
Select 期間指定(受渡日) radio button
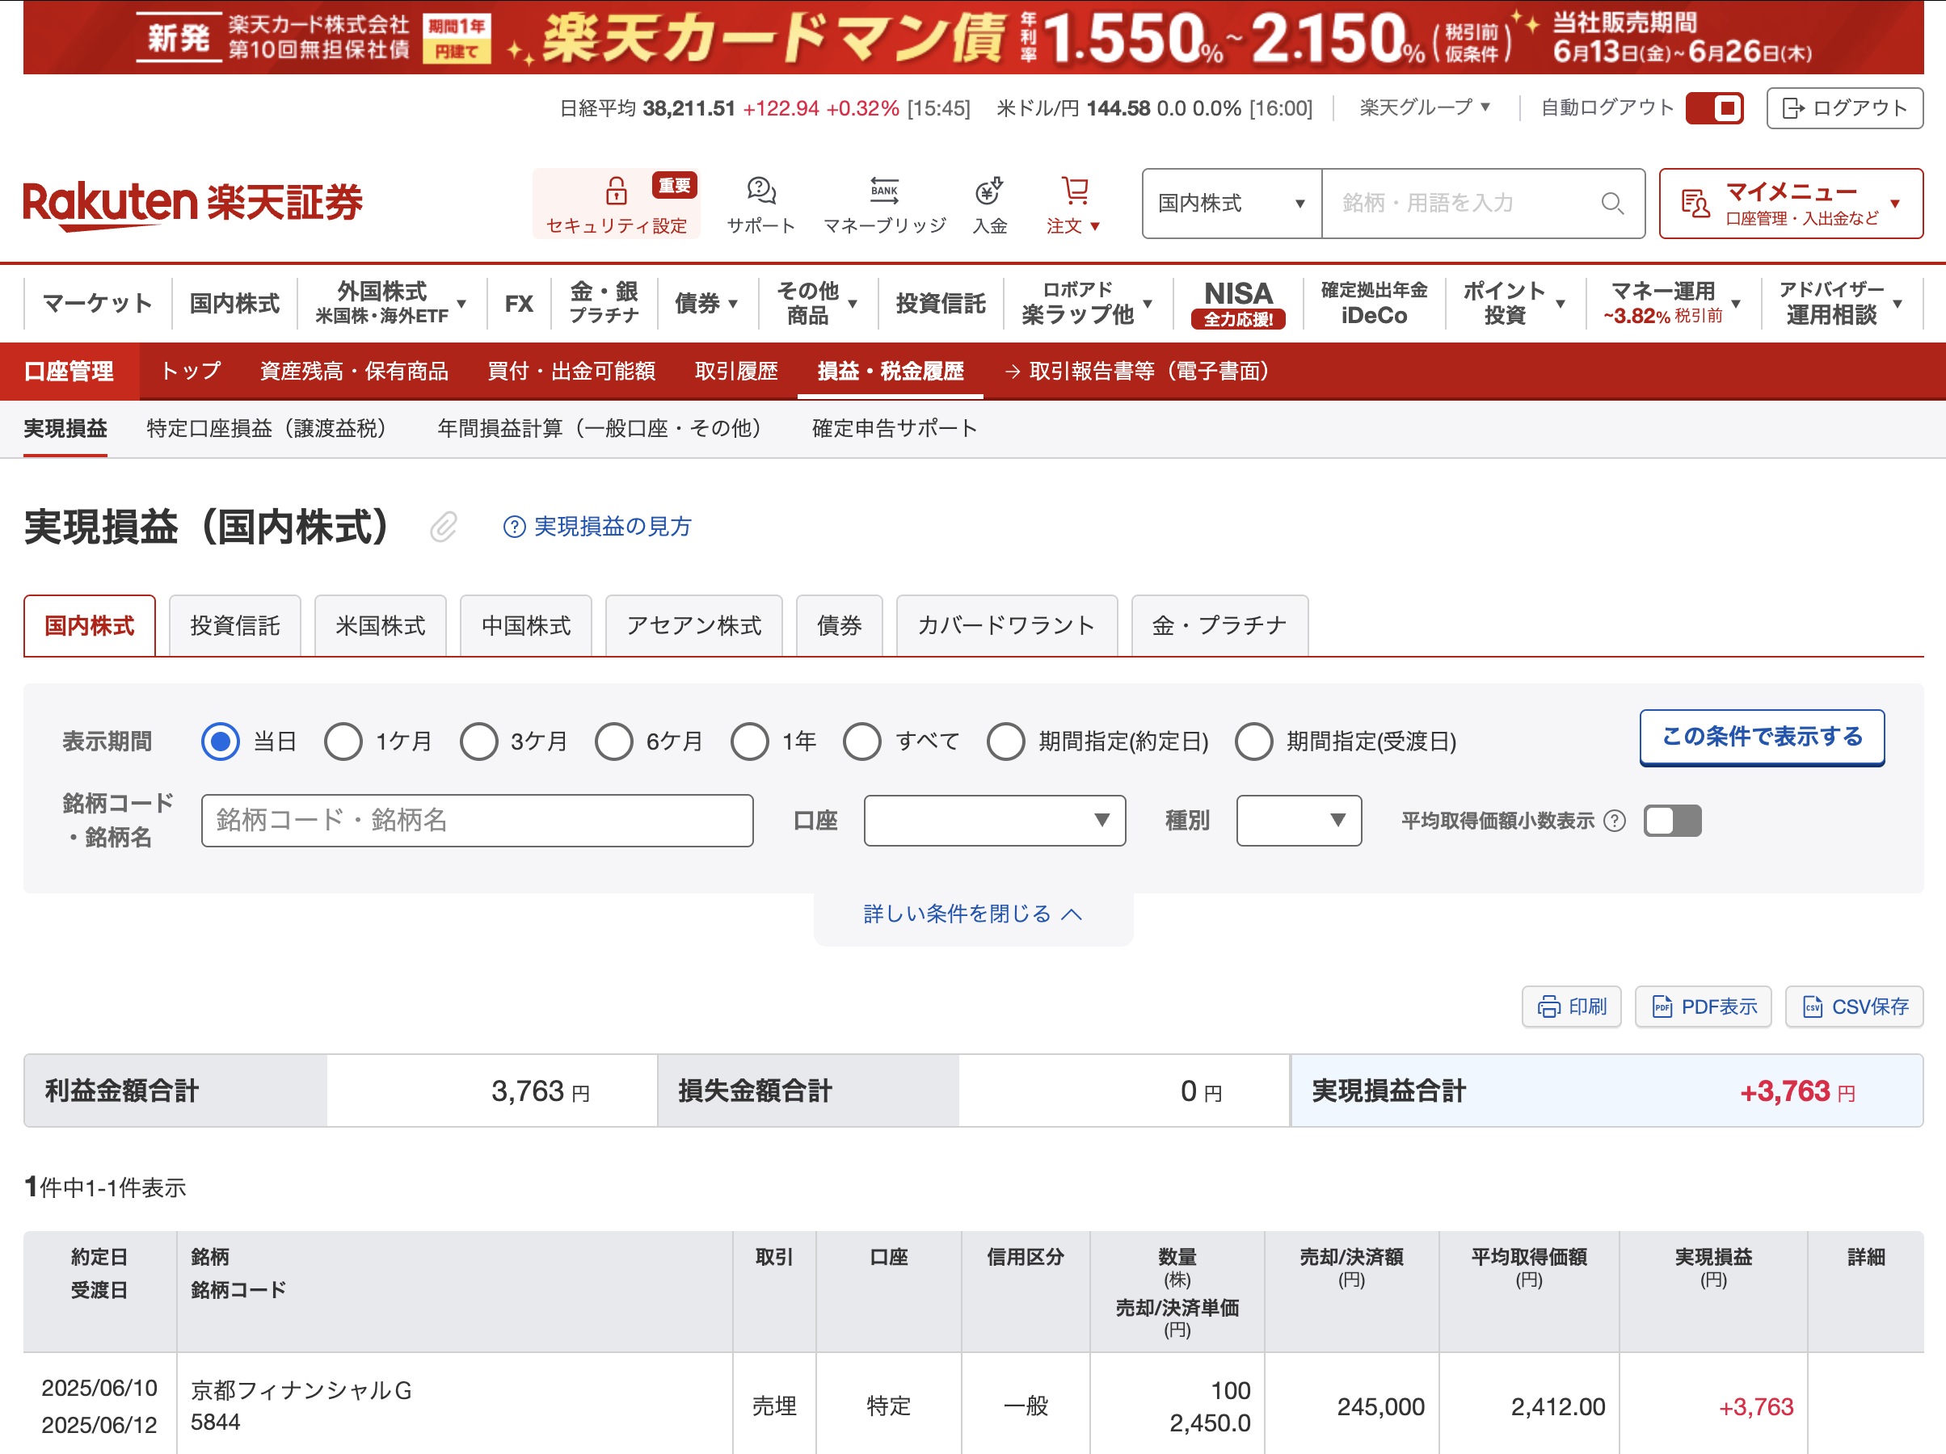coord(1253,742)
